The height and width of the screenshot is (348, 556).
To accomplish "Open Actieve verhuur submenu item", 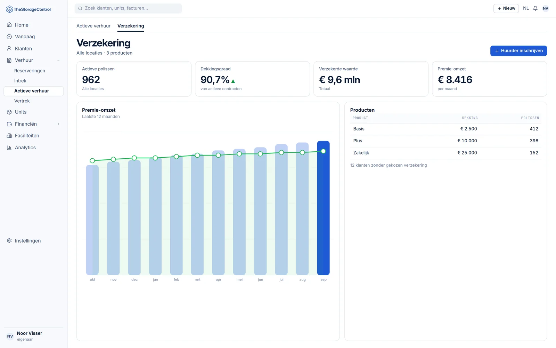I will (x=33, y=91).
